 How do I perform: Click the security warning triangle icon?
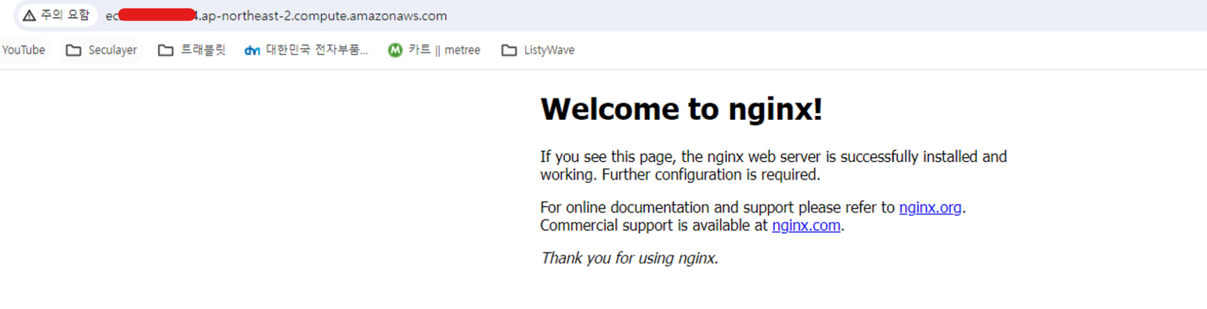click(29, 16)
